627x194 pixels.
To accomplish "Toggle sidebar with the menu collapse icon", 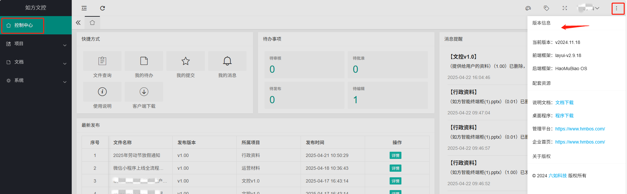I will [x=84, y=8].
